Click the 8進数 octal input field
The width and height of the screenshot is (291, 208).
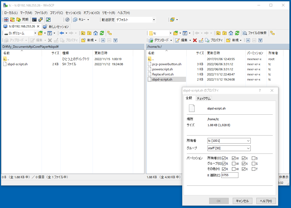[x=230, y=175]
